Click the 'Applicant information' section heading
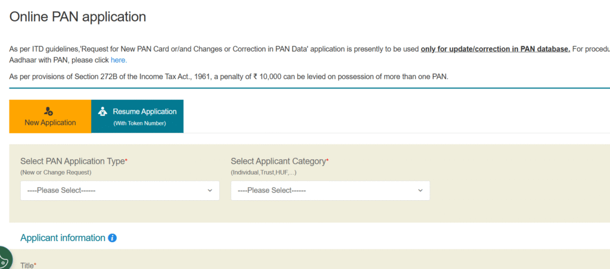This screenshot has width=610, height=269. 63,238
